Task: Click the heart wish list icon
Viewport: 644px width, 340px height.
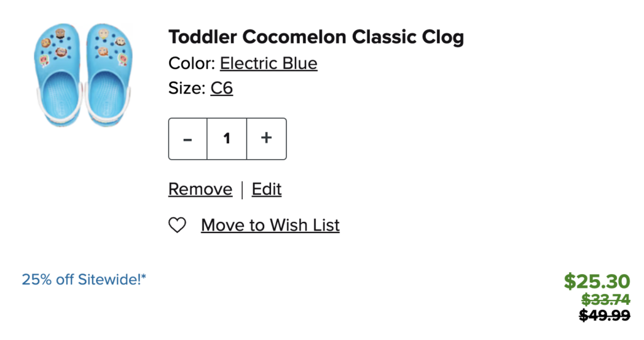Action: click(177, 225)
